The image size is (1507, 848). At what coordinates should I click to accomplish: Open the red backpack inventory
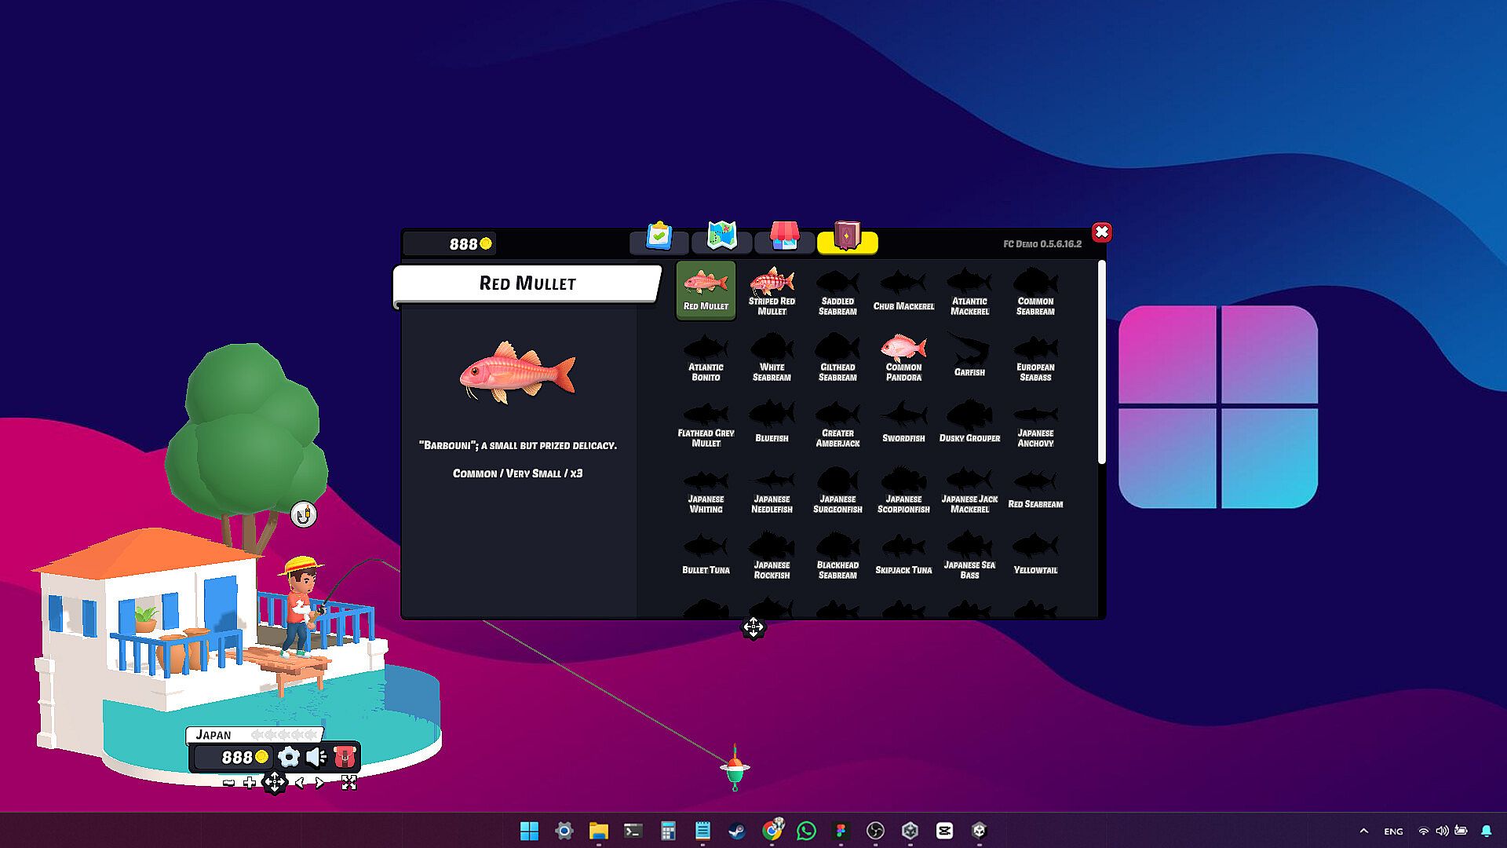[x=345, y=757]
